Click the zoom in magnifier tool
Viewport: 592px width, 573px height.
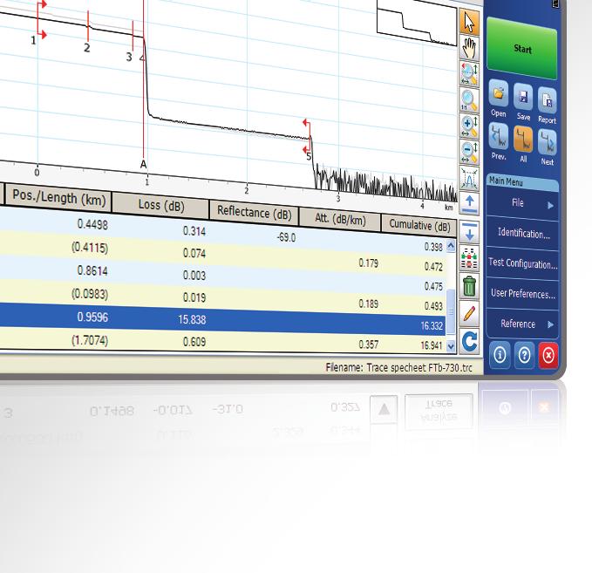click(469, 126)
